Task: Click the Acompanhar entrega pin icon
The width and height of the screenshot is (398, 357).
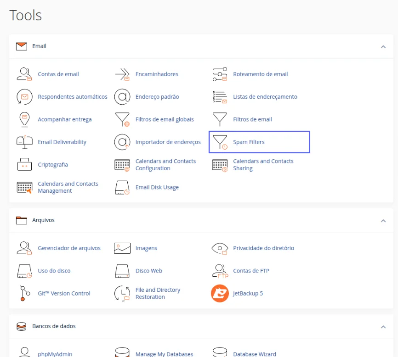Action: (24, 119)
